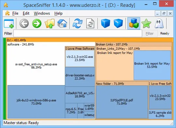176x128 pixels.
Task: Start a new master scan (blue arrows)
Action: tap(78, 23)
